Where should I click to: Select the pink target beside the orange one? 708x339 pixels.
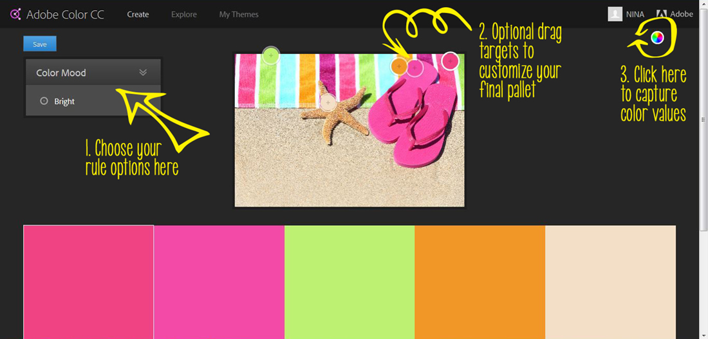pyautogui.click(x=415, y=68)
